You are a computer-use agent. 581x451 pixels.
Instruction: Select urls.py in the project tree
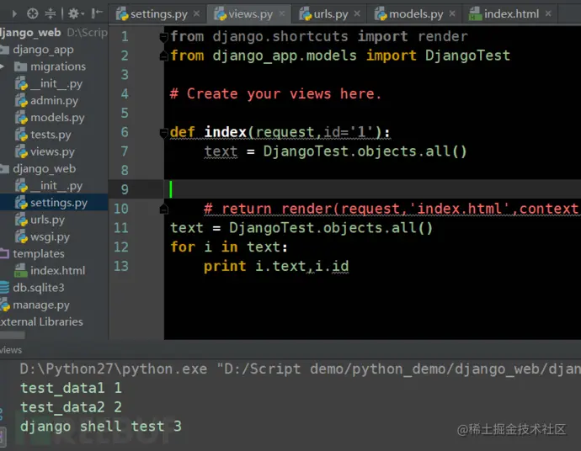[x=47, y=220]
